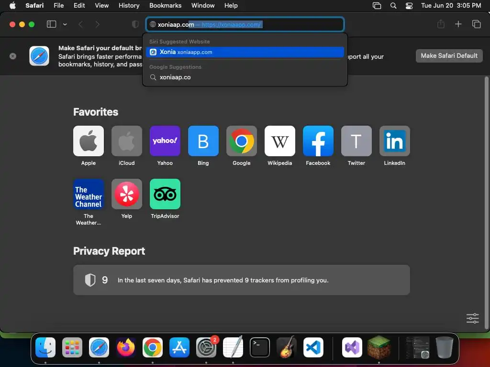This screenshot has width=490, height=367.
Task: Open the Help menu
Action: [x=231, y=6]
